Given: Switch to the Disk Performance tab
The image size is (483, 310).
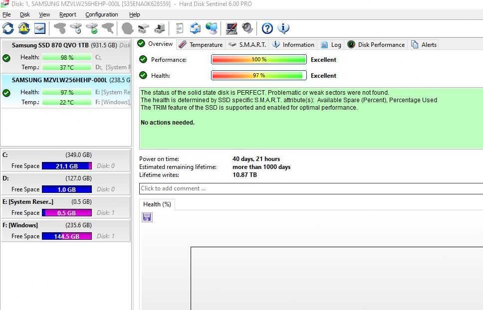Looking at the screenshot, I should click(376, 44).
